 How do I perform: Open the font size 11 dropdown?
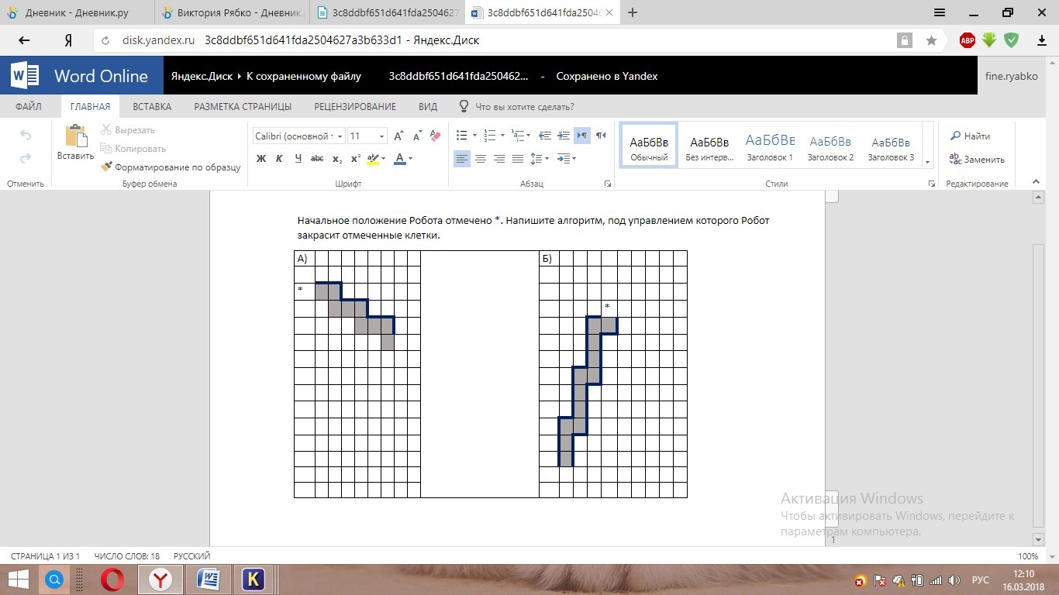point(367,136)
